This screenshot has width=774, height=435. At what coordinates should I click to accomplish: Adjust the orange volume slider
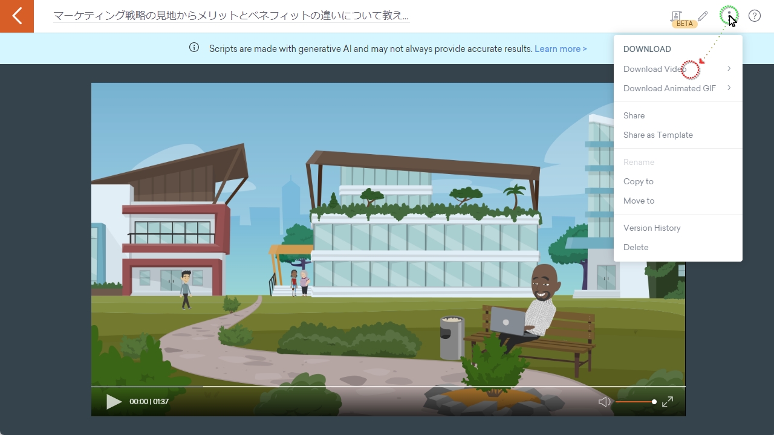[x=636, y=402]
